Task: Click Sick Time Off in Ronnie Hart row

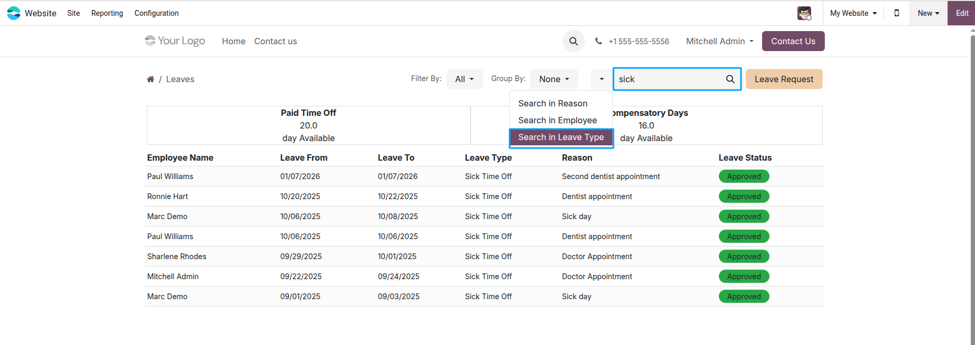Action: 488,196
